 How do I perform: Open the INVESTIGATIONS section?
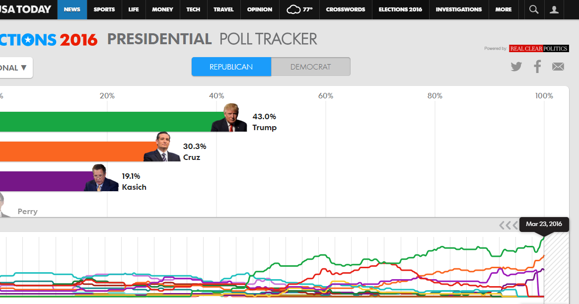pos(458,9)
